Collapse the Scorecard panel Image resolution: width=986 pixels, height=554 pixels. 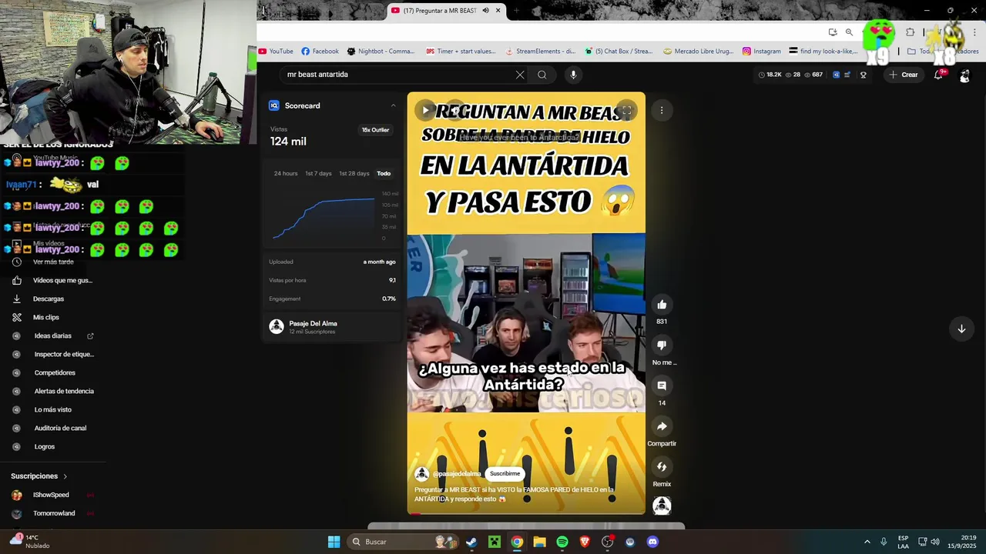click(x=393, y=105)
